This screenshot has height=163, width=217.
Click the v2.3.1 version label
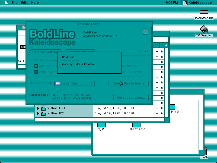[x=144, y=51]
